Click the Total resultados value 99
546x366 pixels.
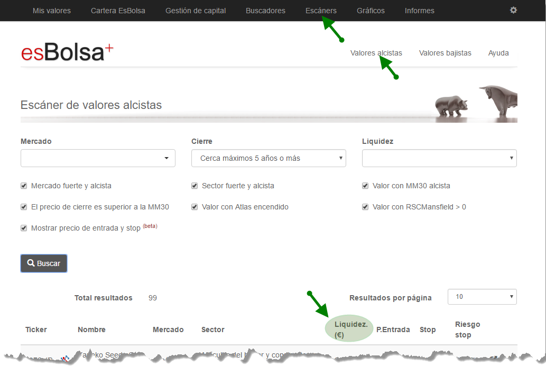(153, 298)
